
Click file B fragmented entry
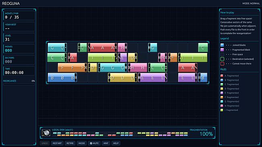pos(229,80)
